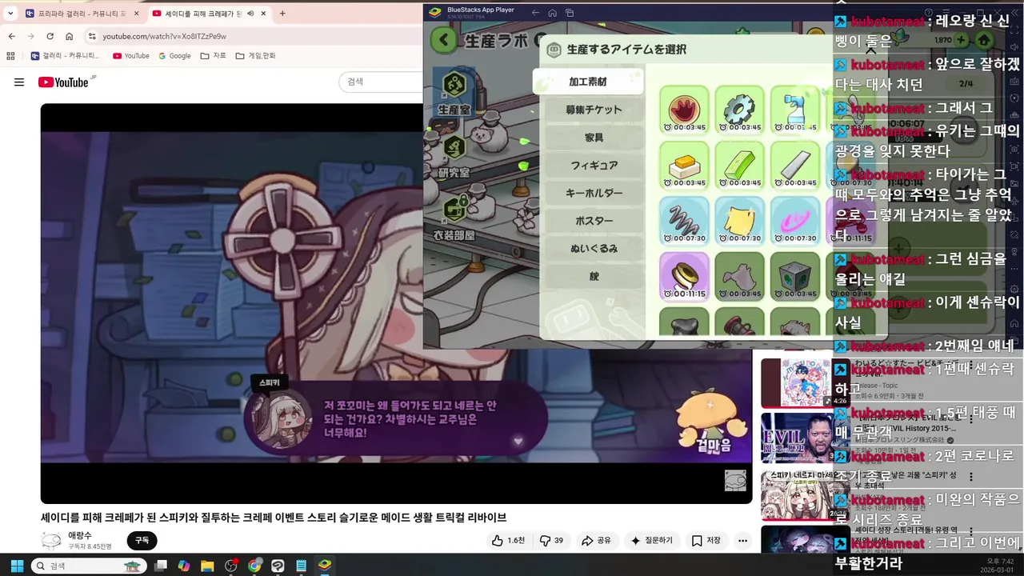
Task: Open more actions ellipsis under video
Action: click(742, 541)
